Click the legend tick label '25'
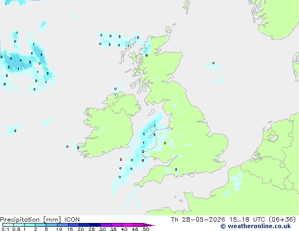Screen dimensions: 299x231 pos(91,229)
